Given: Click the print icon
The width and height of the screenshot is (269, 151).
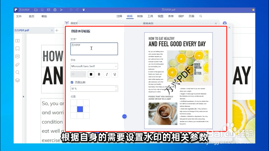Looking at the screenshot, I should click(55, 10).
